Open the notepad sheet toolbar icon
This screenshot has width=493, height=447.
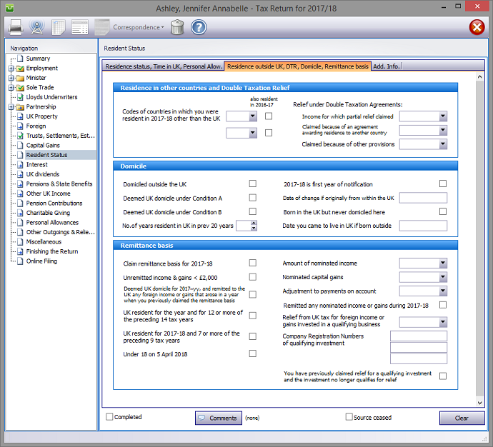click(59, 27)
